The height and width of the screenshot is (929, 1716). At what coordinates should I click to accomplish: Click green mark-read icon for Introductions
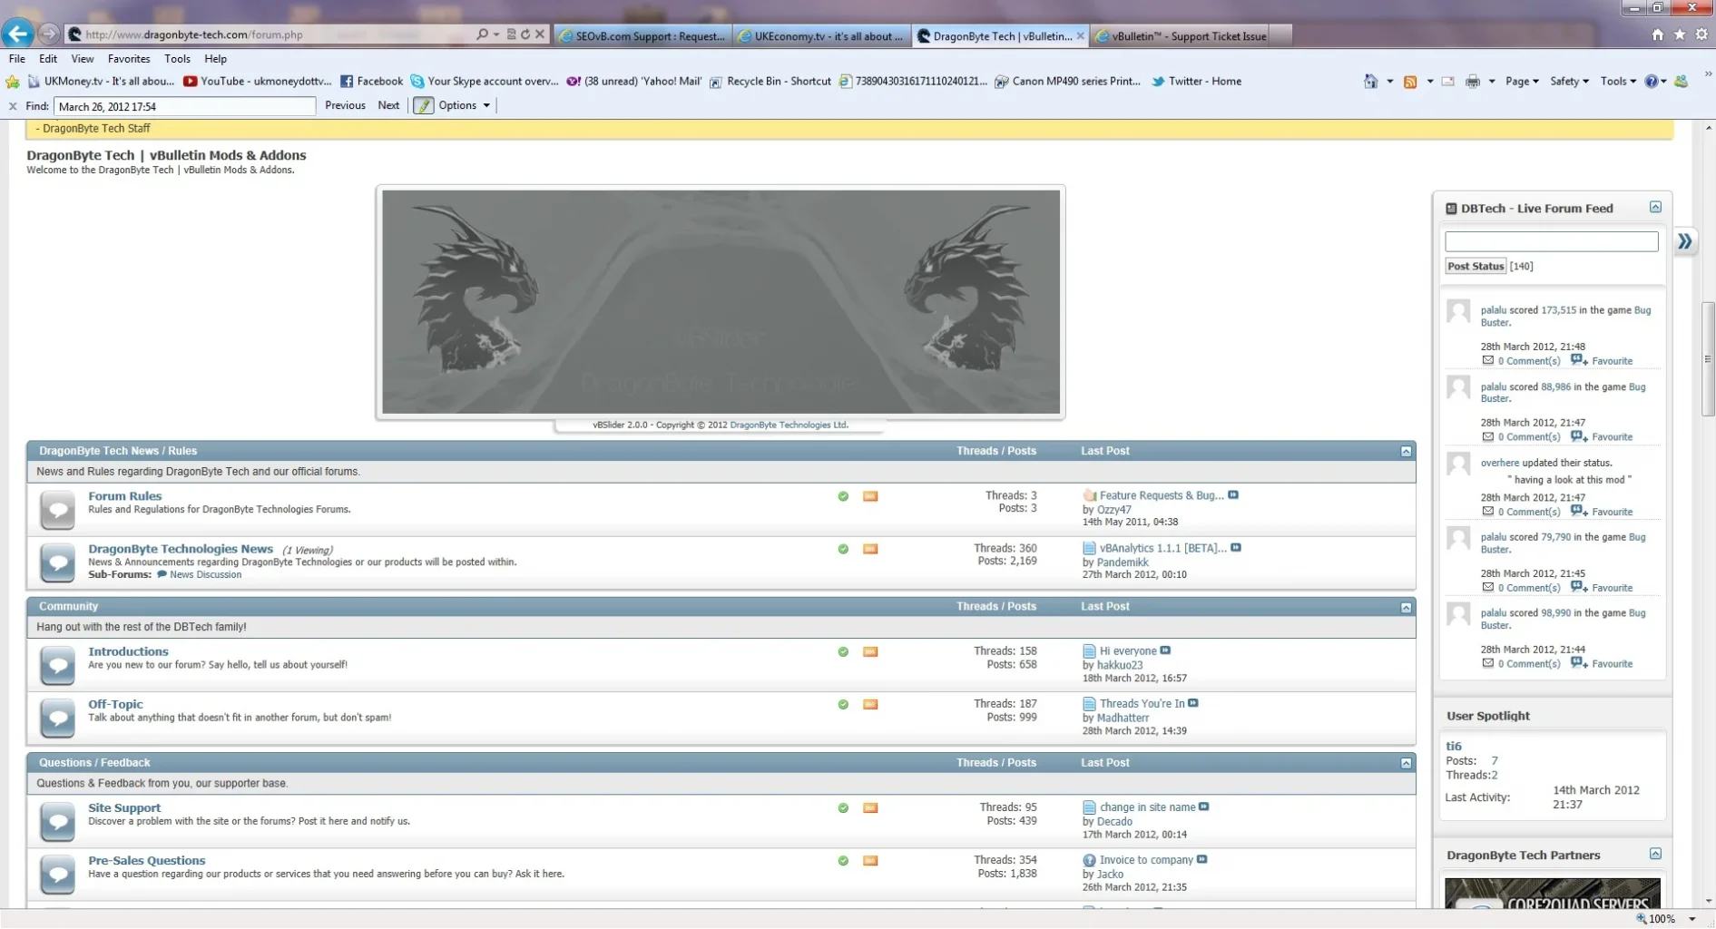point(843,651)
